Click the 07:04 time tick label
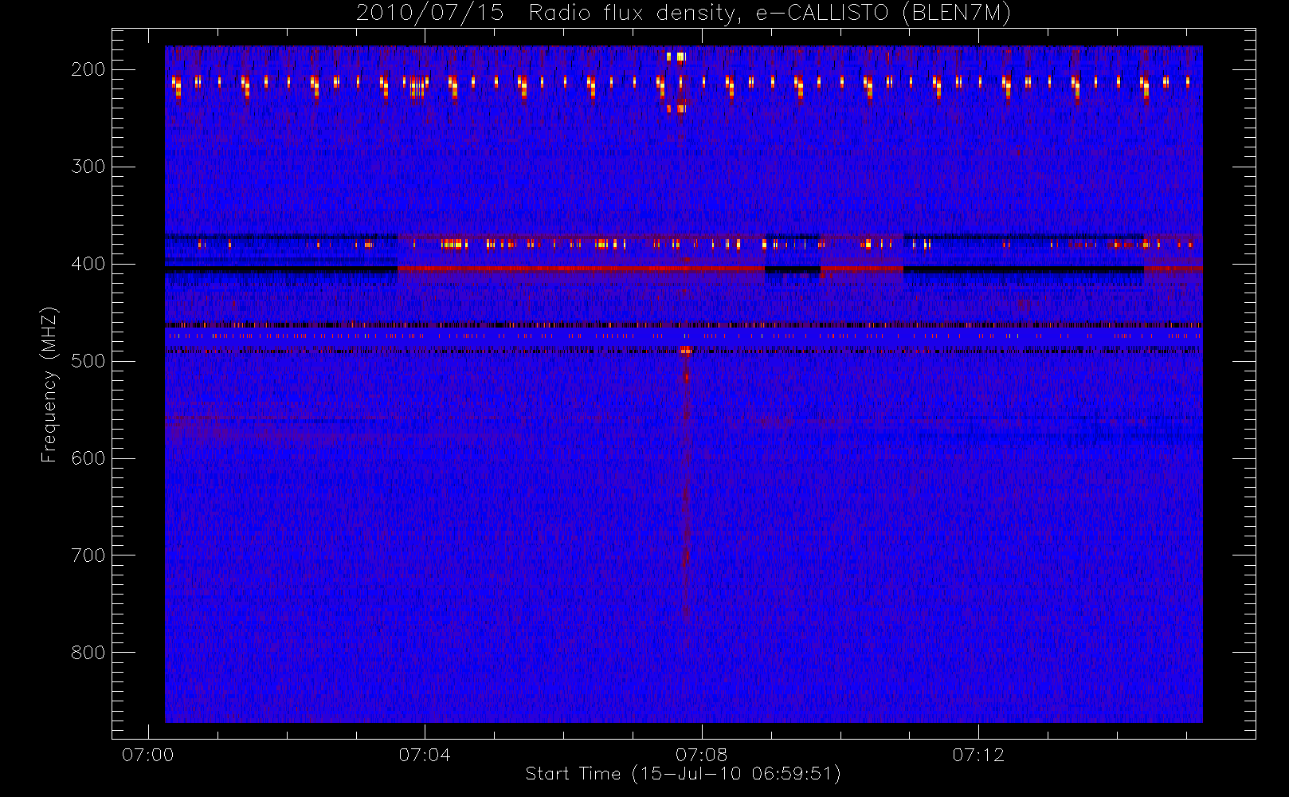The width and height of the screenshot is (1289, 797). click(425, 755)
